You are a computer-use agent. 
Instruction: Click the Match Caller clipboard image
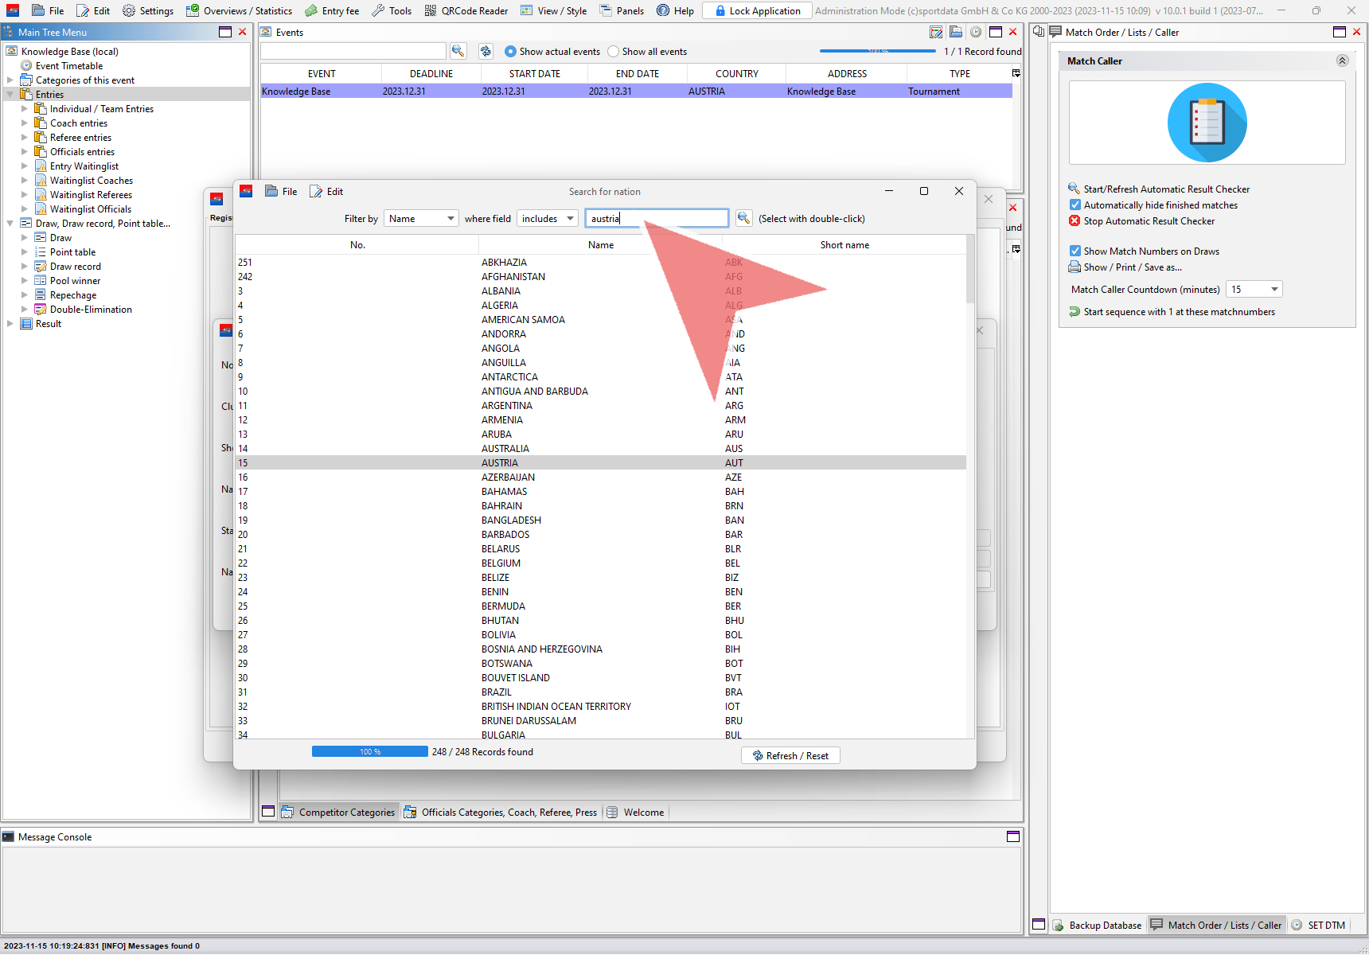(1207, 123)
